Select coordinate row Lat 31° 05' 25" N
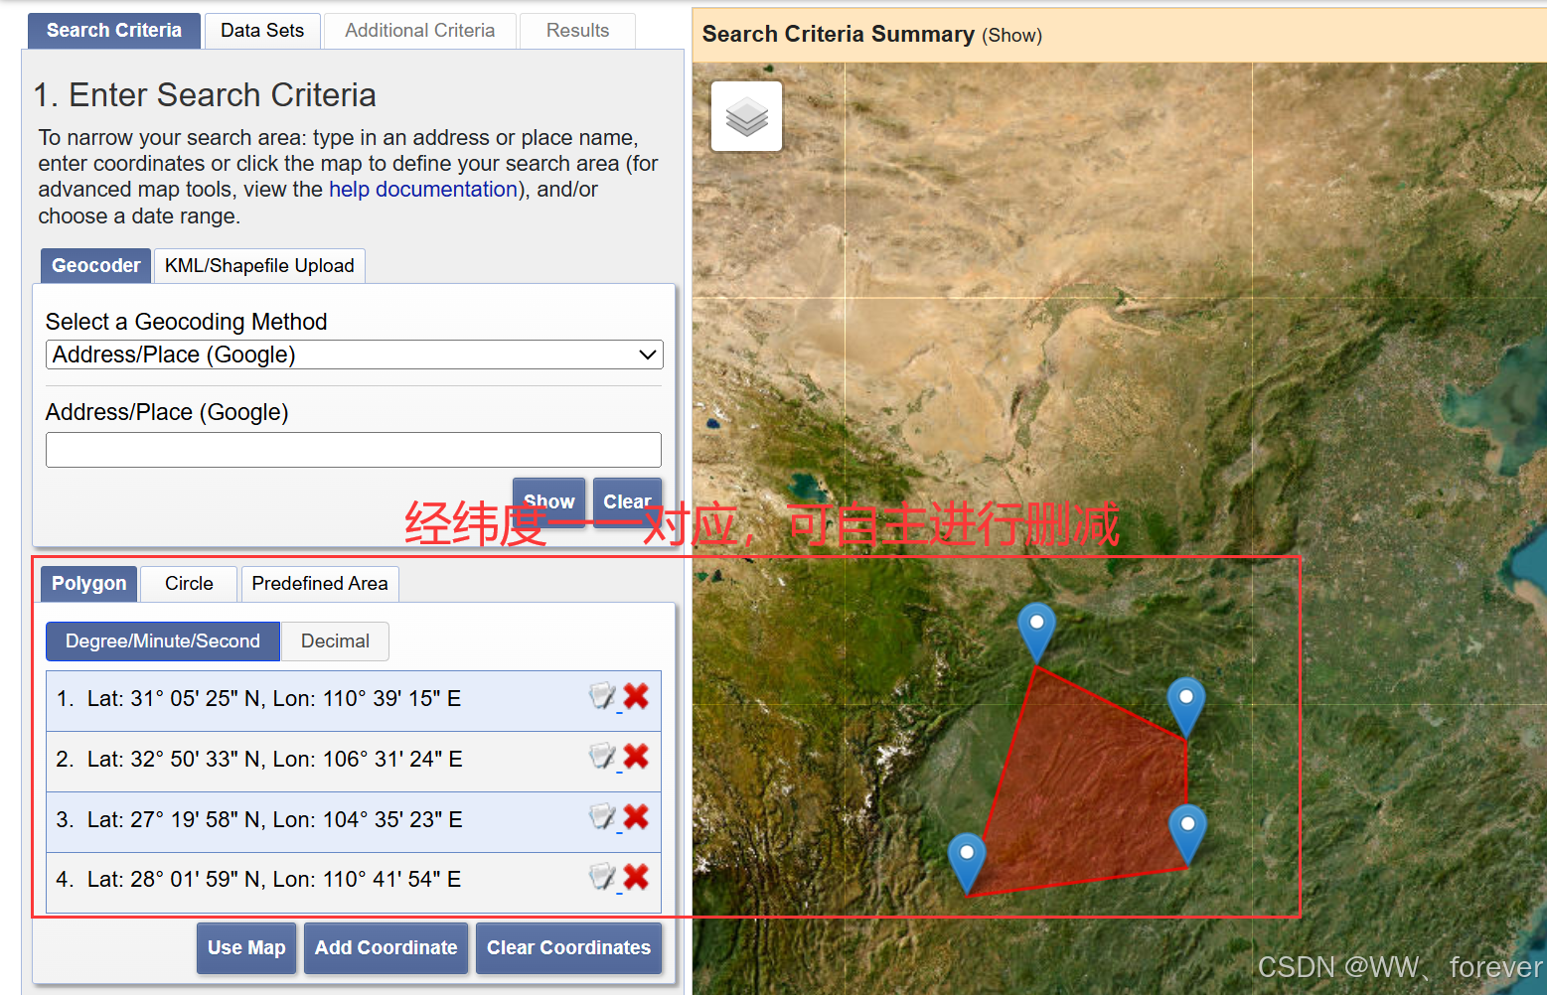Screen dimensions: 1547x995 point(354,701)
